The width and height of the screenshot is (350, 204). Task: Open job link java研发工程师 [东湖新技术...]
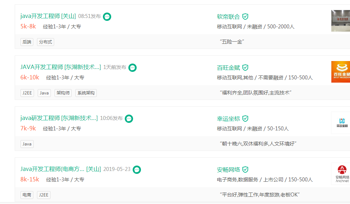pyautogui.click(x=59, y=118)
